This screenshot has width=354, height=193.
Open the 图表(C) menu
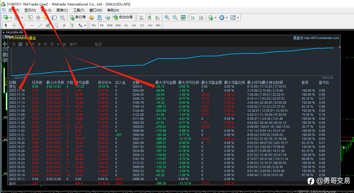click(x=62, y=10)
